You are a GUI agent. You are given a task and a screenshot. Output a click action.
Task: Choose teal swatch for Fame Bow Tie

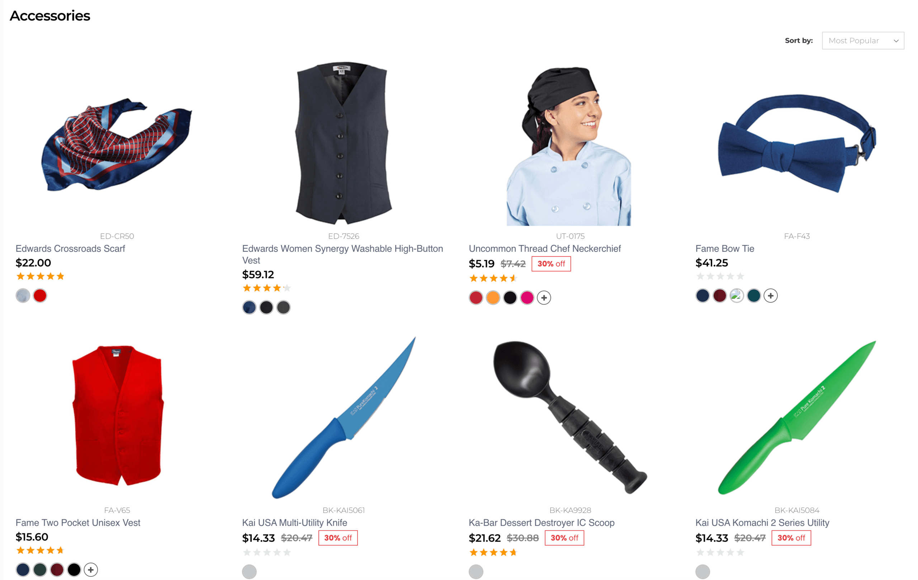click(754, 296)
